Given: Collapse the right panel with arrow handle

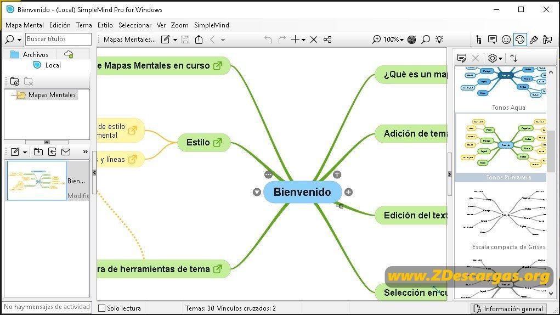Looking at the screenshot, I should coord(450,175).
